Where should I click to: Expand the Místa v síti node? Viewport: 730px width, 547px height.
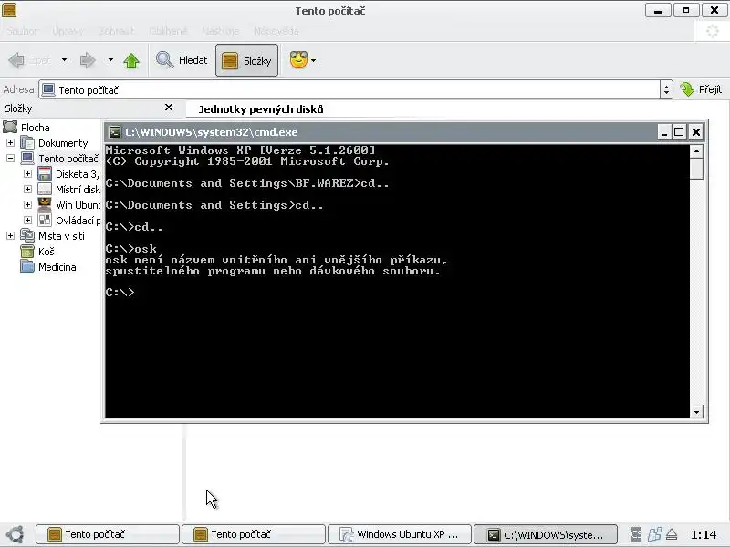[x=10, y=236]
